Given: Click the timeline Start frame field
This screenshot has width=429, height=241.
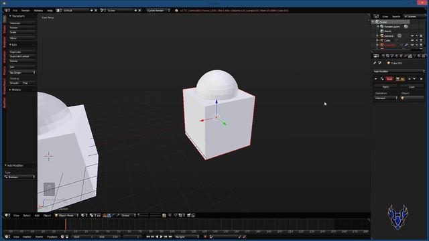Looking at the screenshot, I should 83,236.
